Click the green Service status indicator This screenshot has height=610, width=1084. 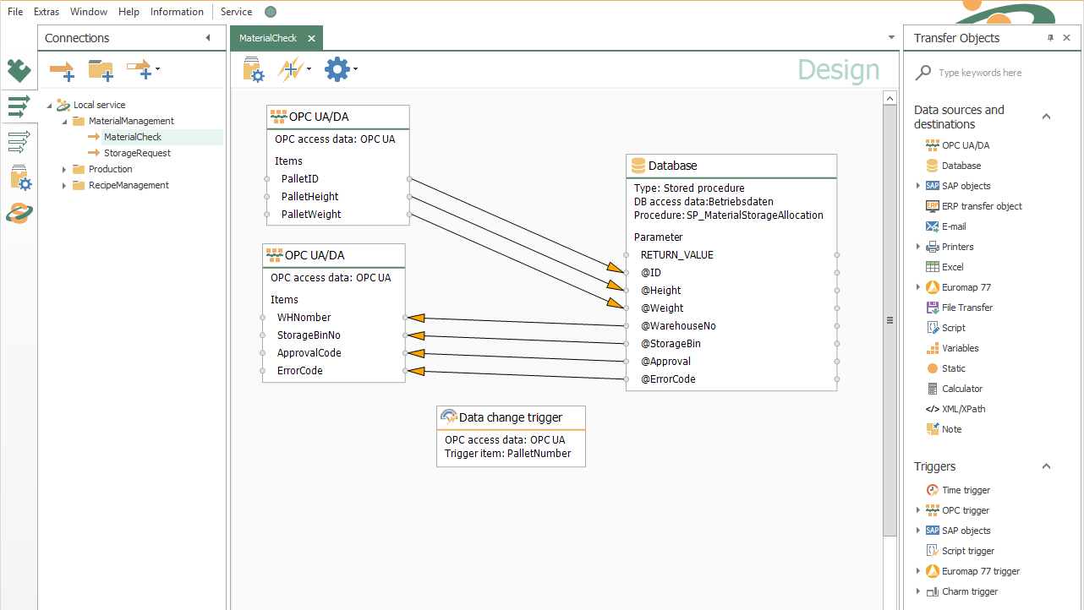tap(271, 12)
